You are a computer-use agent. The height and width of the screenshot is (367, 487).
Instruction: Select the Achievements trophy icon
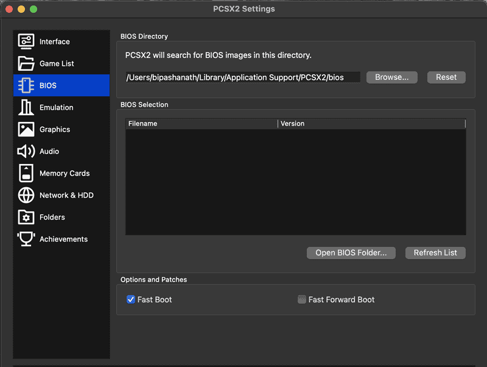26,239
